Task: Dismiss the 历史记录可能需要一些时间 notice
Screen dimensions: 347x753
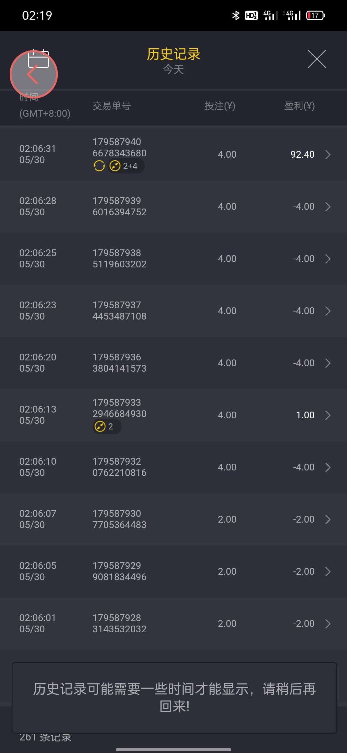Action: tap(174, 698)
